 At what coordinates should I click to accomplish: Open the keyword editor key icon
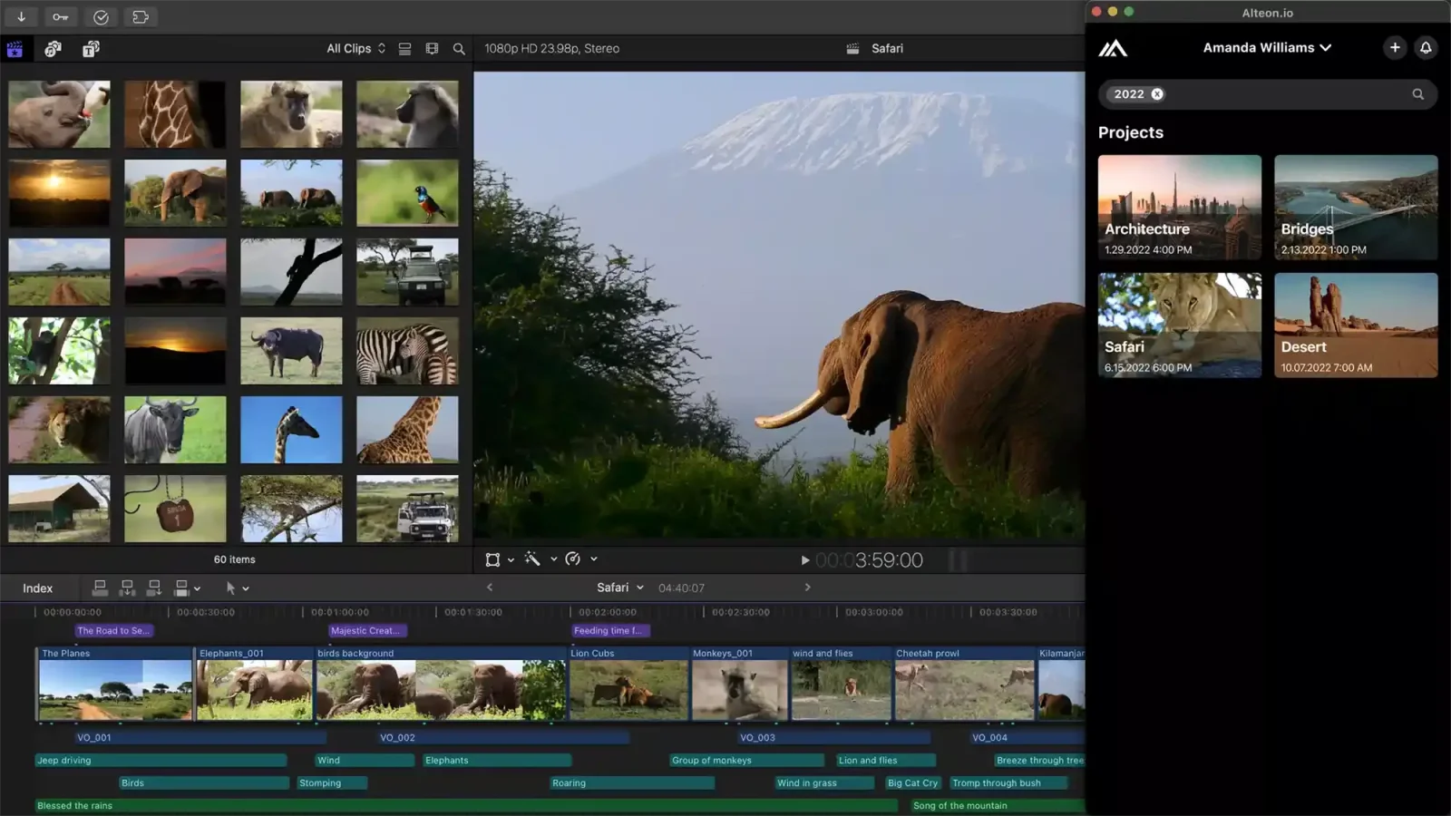click(60, 16)
